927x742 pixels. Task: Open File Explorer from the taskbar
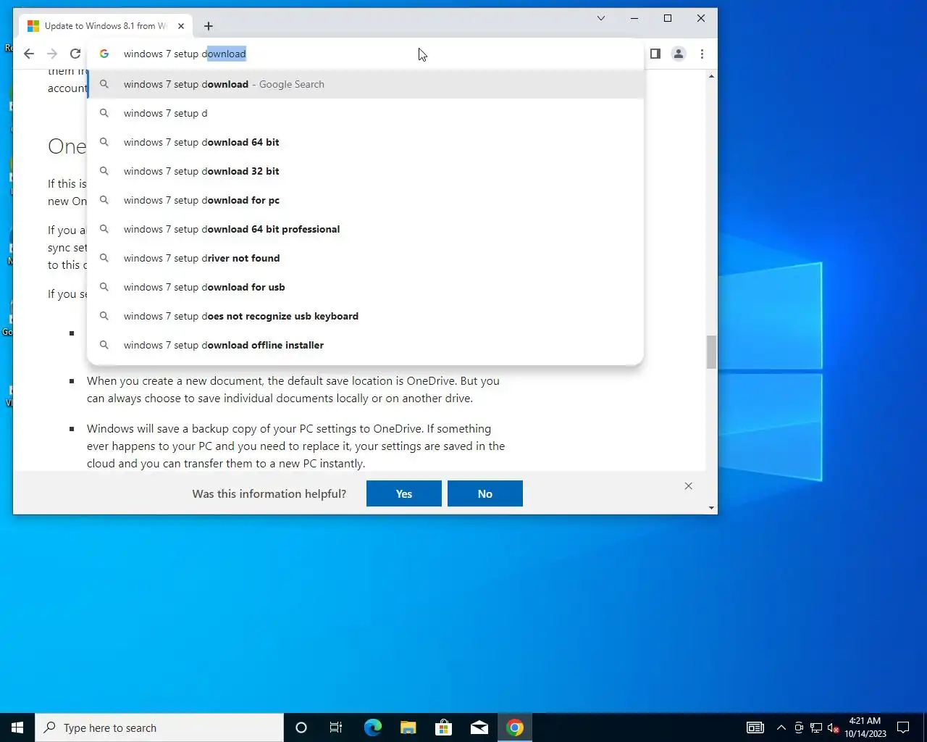[408, 728]
